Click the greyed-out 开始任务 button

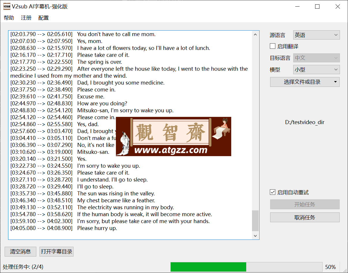tap(305, 204)
